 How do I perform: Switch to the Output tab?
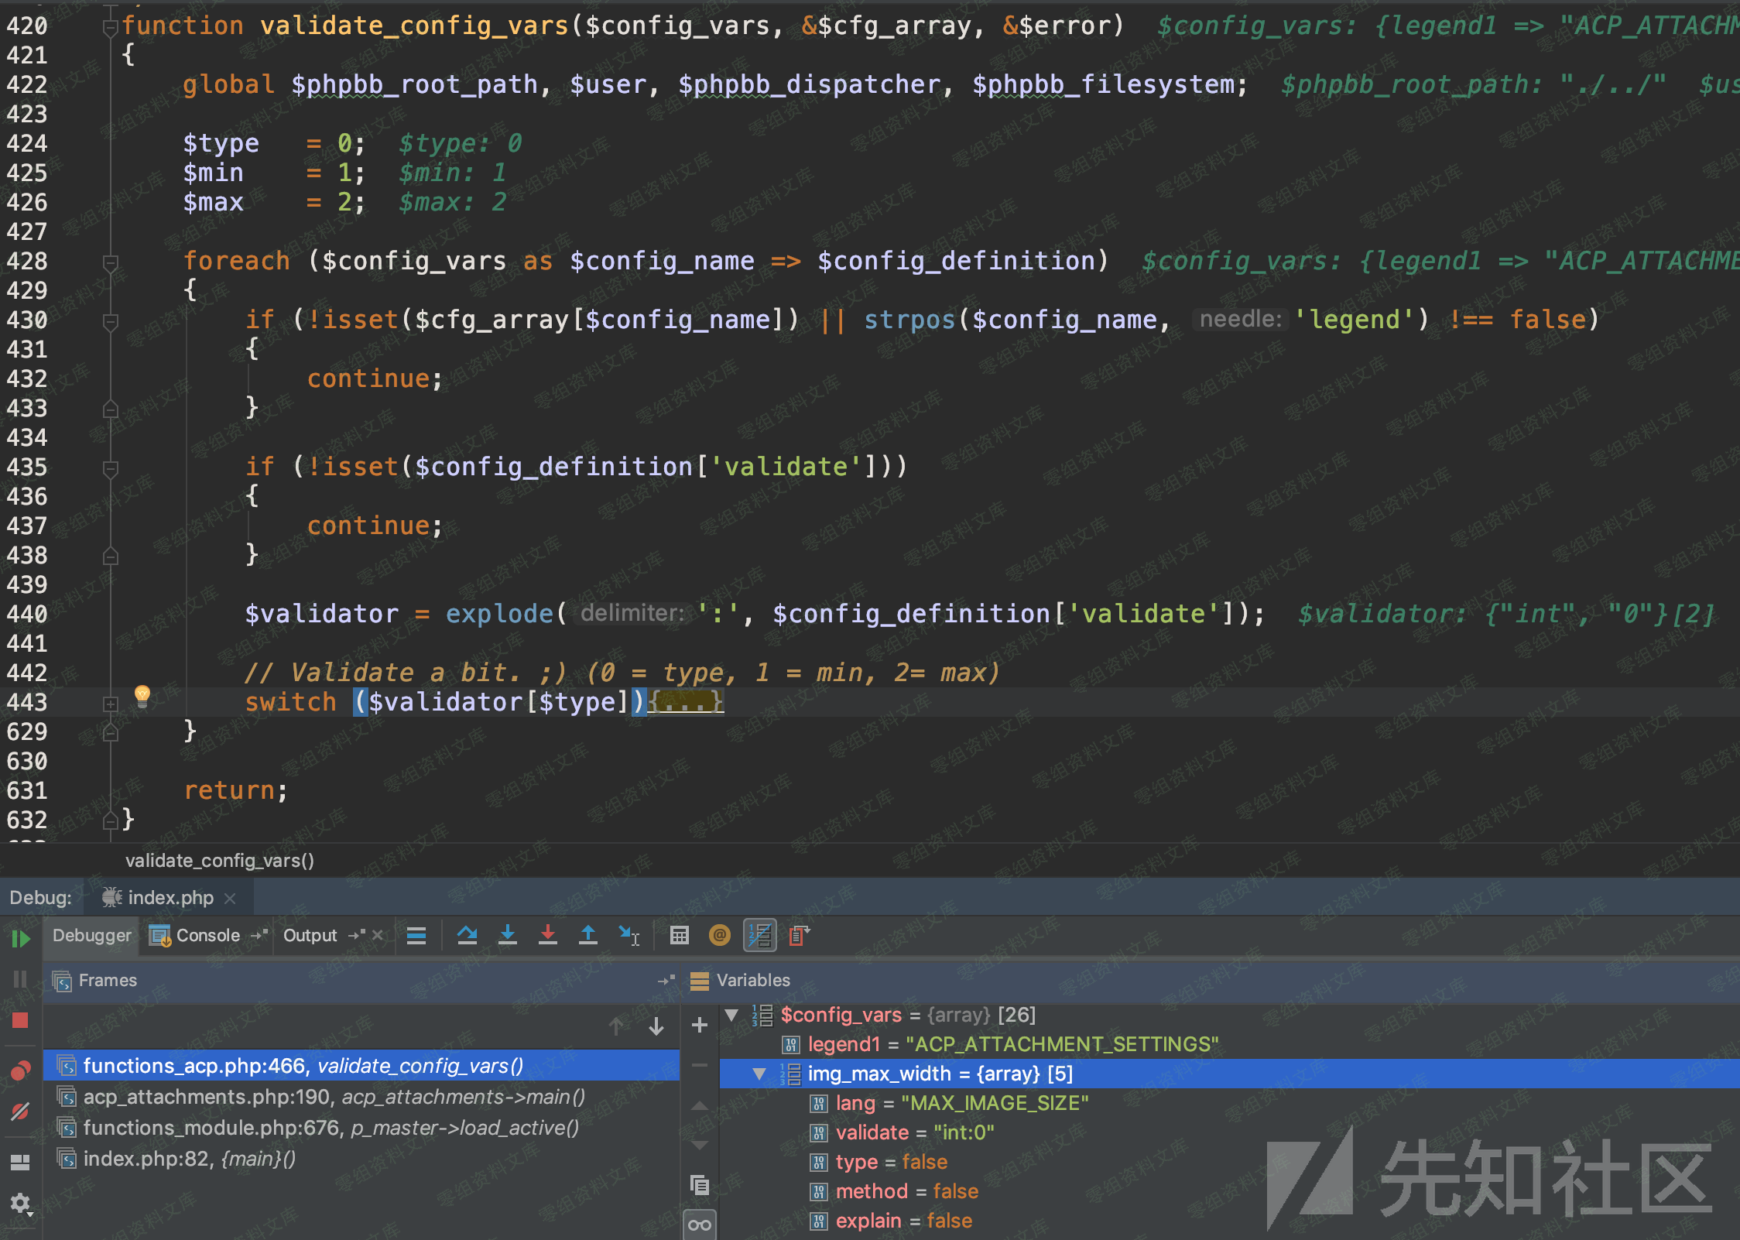click(310, 935)
